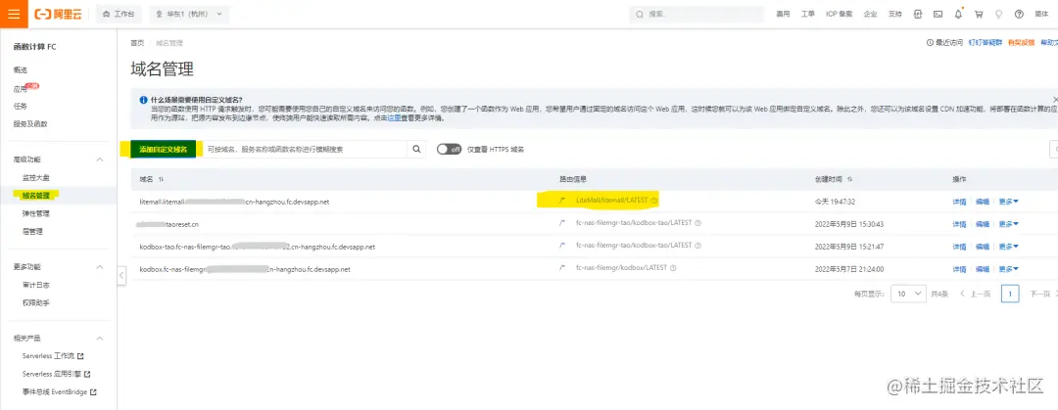Image resolution: width=1058 pixels, height=410 pixels.
Task: Open 详情 for the taoreset.cn row
Action: (959, 224)
